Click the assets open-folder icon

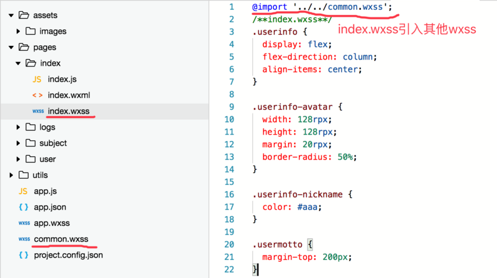click(24, 15)
